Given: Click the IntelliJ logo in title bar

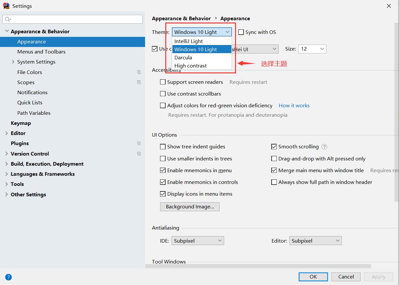Looking at the screenshot, I should 6,6.
